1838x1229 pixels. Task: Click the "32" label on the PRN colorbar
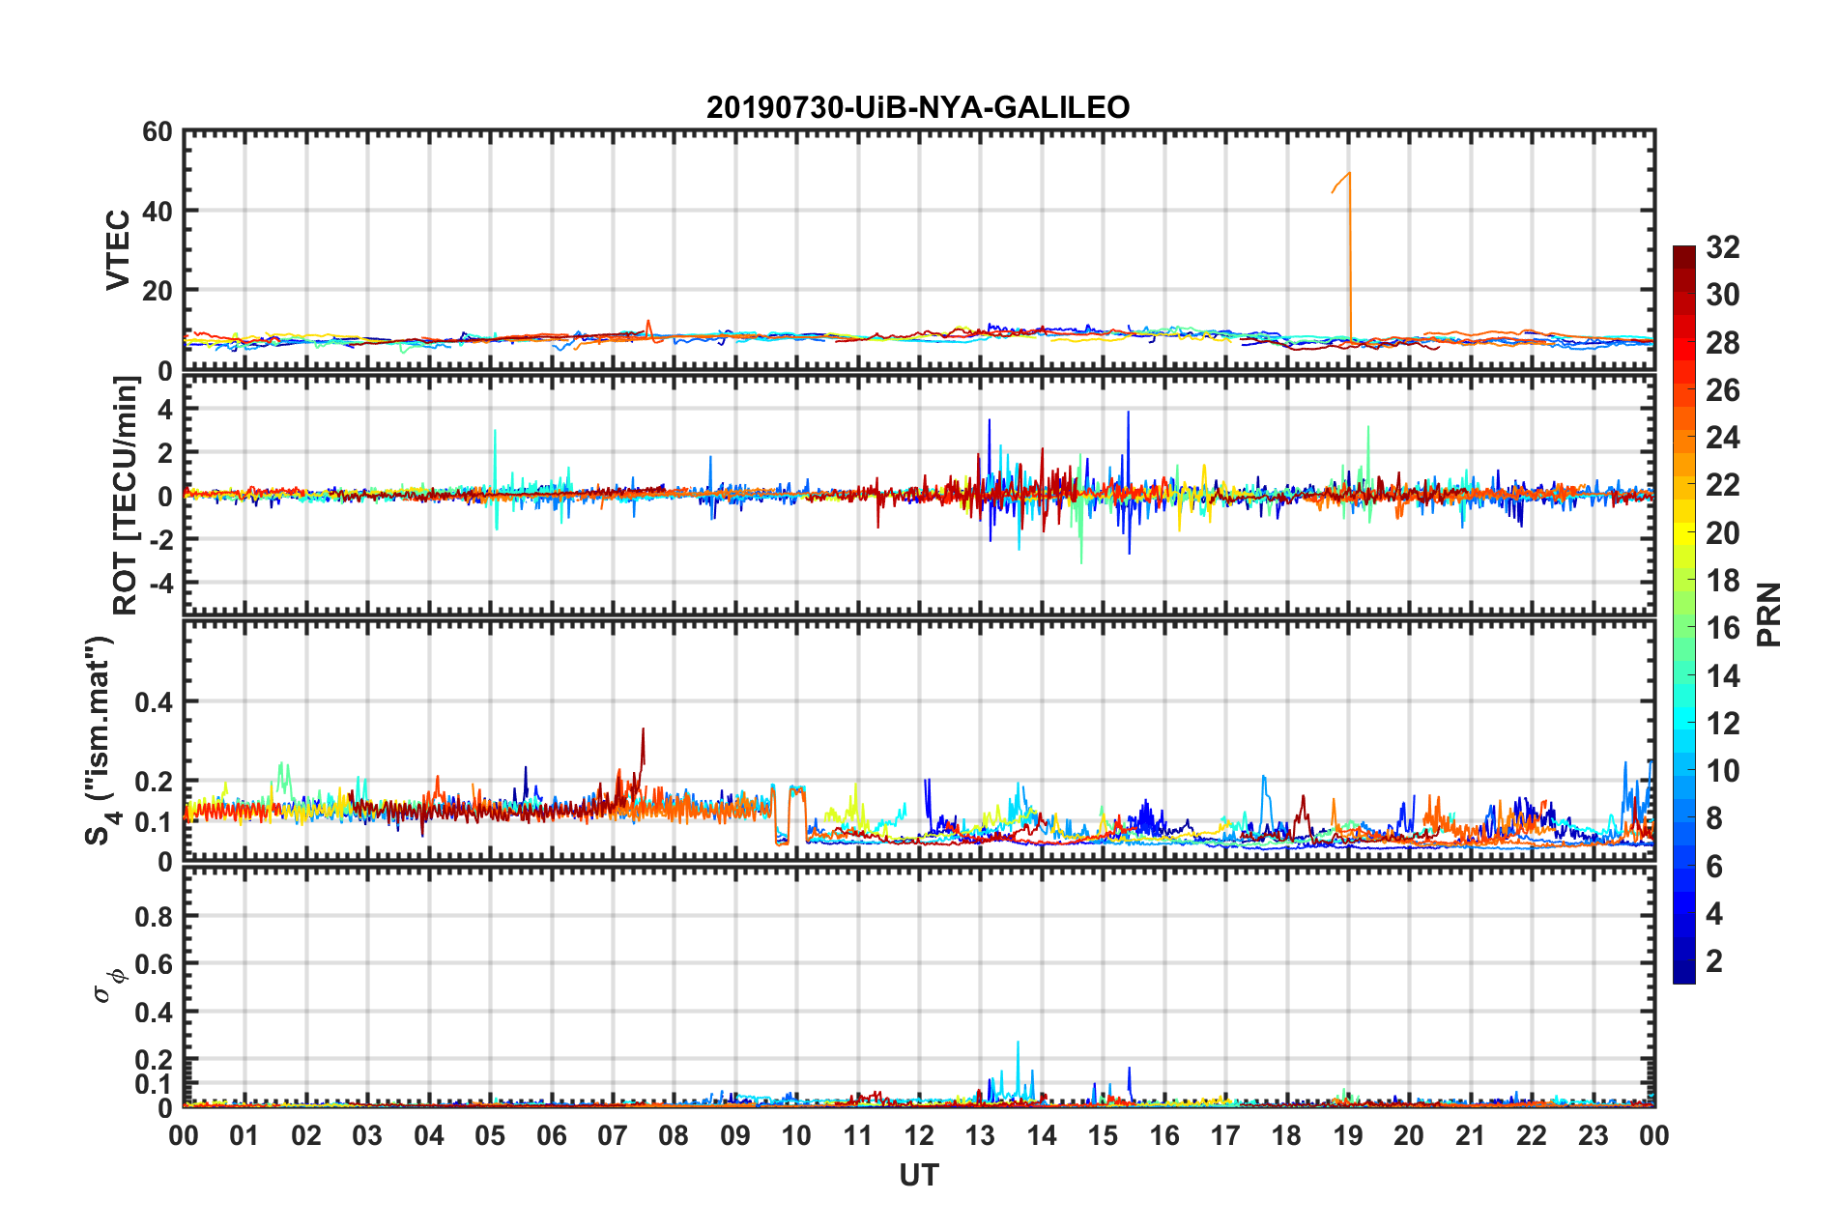1723,247
